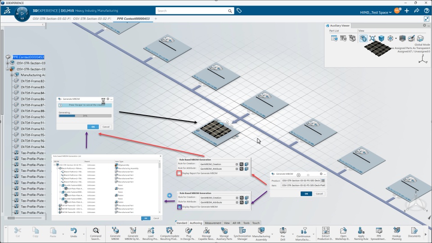Click the first Part List table icon
432x243 pixels.
pos(334,38)
